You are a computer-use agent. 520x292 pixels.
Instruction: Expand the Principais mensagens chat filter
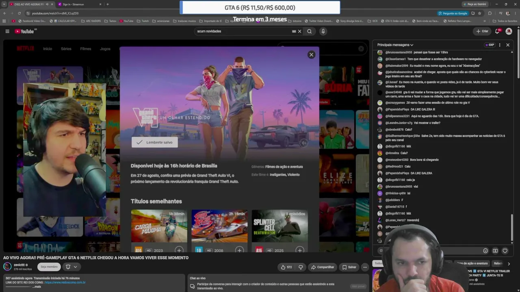[395, 45]
